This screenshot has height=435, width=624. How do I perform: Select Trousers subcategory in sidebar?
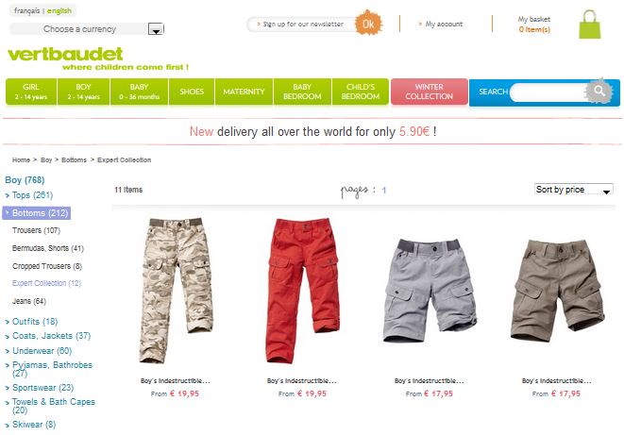[36, 230]
